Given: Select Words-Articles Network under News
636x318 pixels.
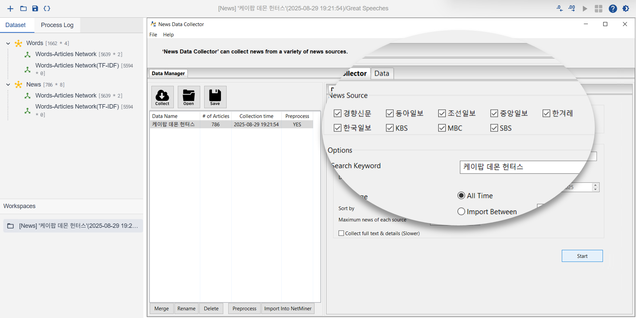Looking at the screenshot, I should [66, 96].
